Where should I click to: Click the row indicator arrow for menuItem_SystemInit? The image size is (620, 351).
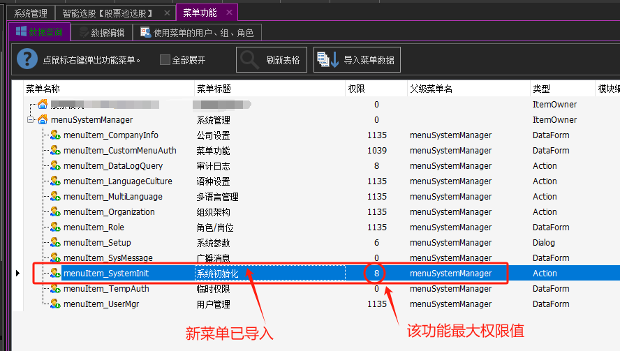point(17,273)
